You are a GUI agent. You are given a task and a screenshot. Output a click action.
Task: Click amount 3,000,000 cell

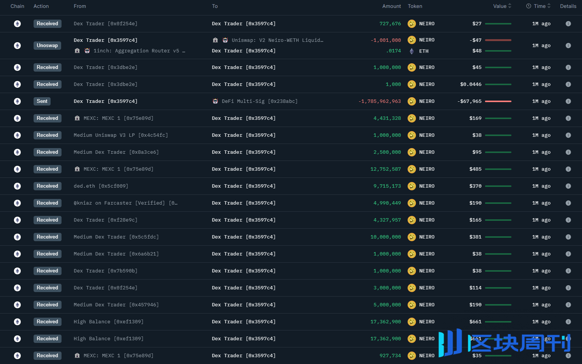click(x=387, y=288)
